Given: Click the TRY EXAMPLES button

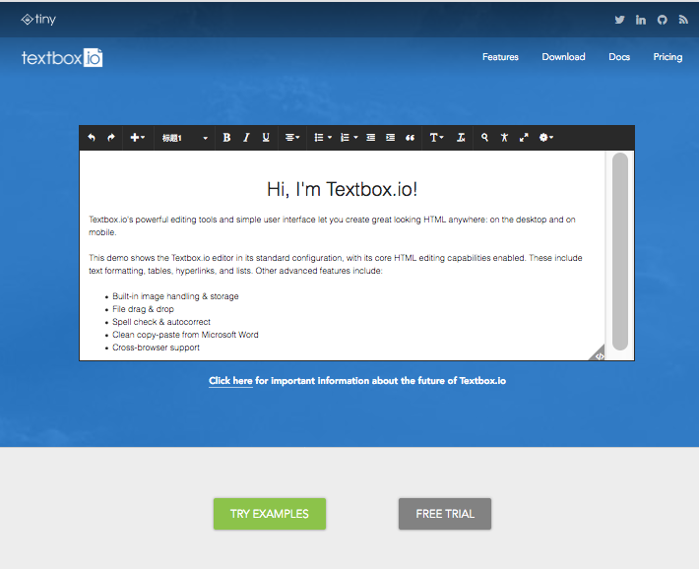Looking at the screenshot, I should [270, 514].
